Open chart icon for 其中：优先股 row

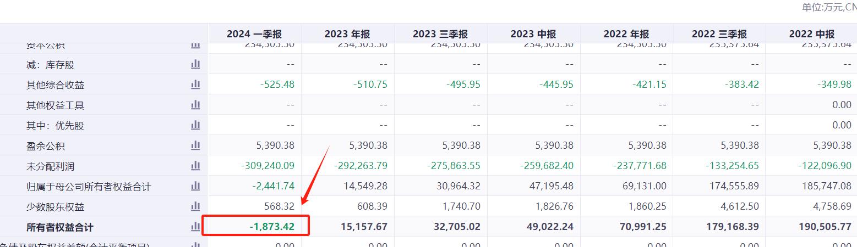[x=195, y=125]
